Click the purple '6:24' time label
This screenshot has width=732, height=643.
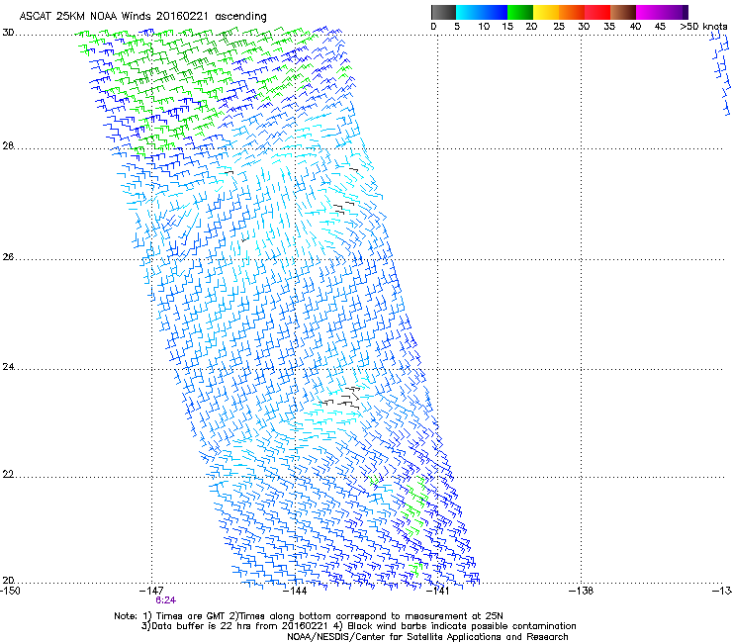coord(166,600)
